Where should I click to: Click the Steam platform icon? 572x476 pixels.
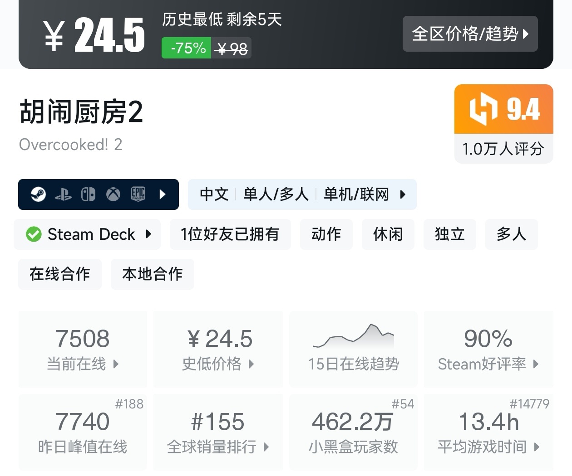coord(39,194)
